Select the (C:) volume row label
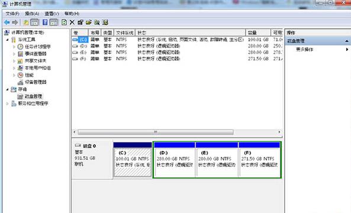This screenshot has height=213, width=351. pyautogui.click(x=83, y=40)
